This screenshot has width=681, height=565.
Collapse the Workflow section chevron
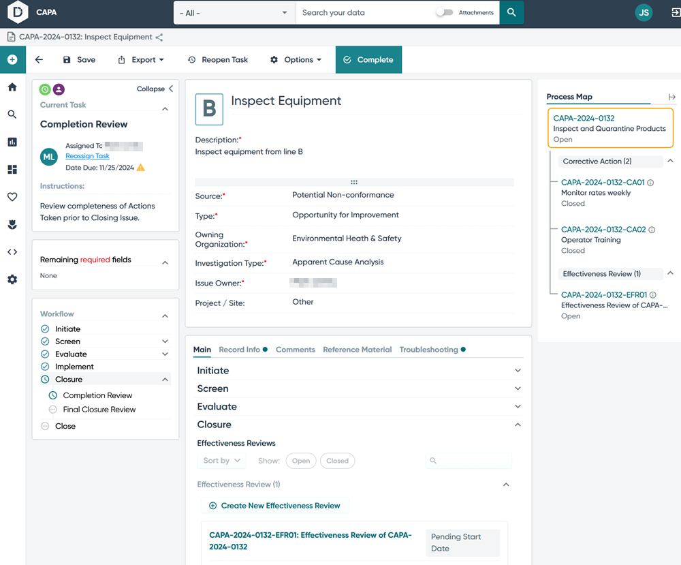(165, 316)
